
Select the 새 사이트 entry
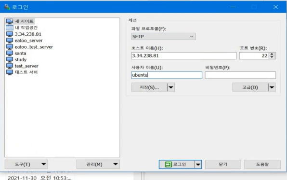(24, 21)
